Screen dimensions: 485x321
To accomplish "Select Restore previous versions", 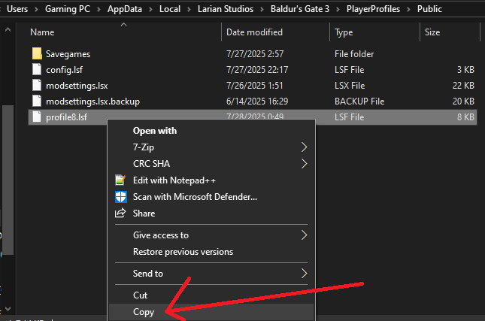I will click(183, 252).
